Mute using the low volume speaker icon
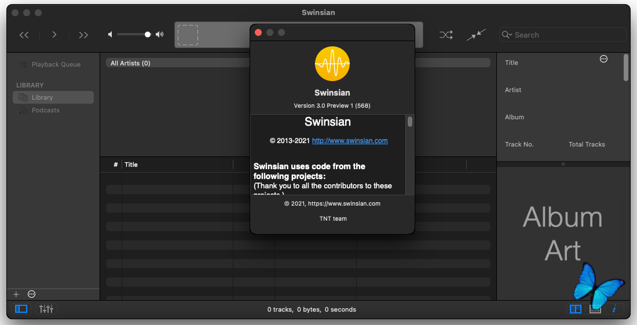The image size is (637, 325). [x=110, y=35]
